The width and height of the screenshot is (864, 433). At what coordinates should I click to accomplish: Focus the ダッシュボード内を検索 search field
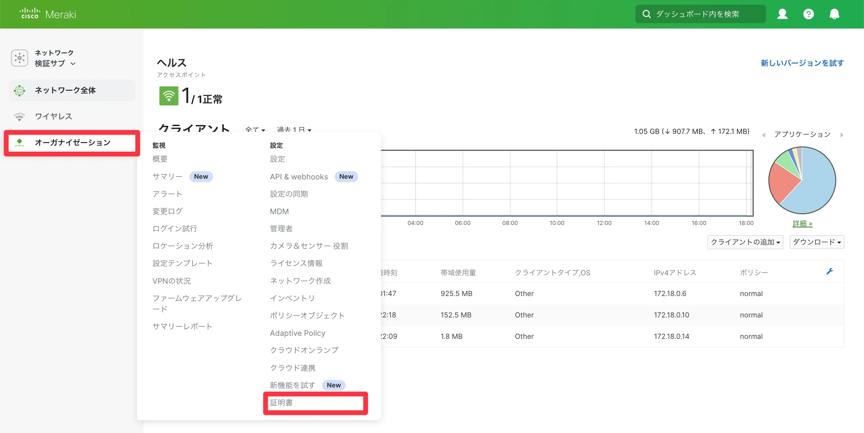coord(701,14)
